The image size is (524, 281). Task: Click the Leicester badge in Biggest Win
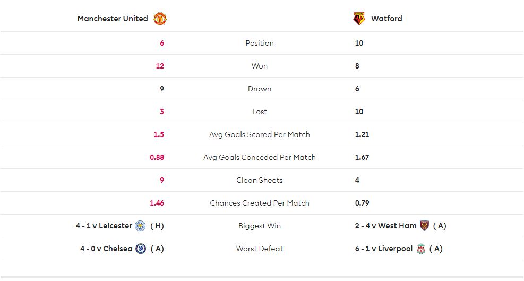pos(140,226)
